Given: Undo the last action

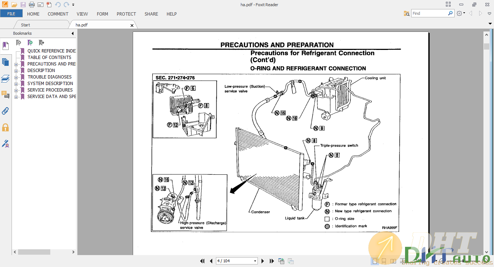Looking at the screenshot, I should click(58, 5).
